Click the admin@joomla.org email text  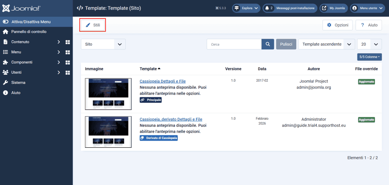(314, 87)
